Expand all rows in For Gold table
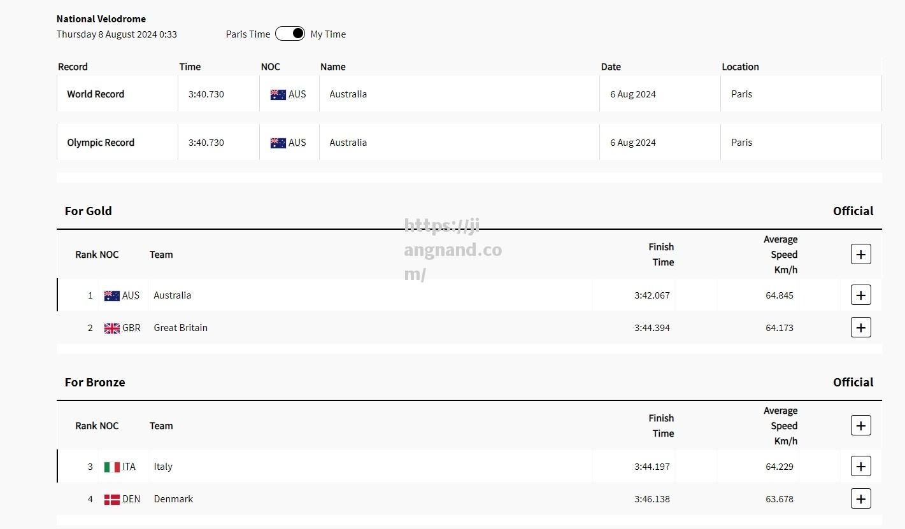Viewport: 905px width, 529px height. pyautogui.click(x=860, y=255)
